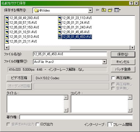Select file icon of 12_05_01_10_51.AVI
This screenshot has height=132, width=140.
tap(7, 32)
